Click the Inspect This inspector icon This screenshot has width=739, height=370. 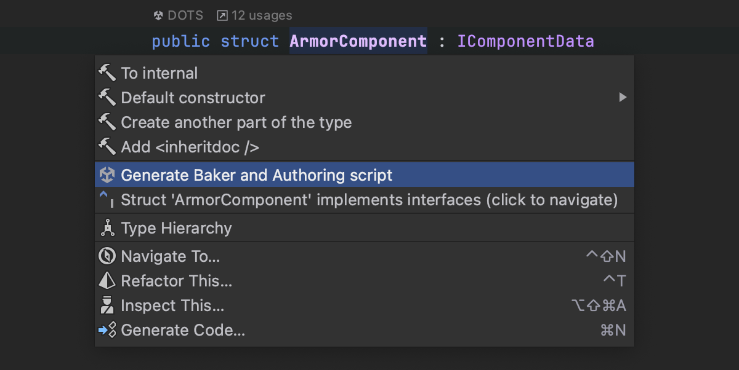pos(107,305)
